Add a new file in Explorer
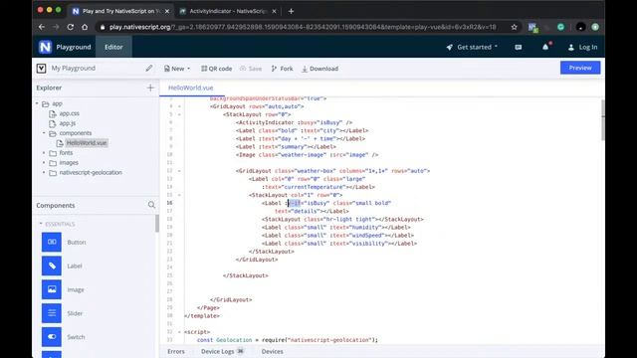This screenshot has width=637, height=358. point(150,88)
